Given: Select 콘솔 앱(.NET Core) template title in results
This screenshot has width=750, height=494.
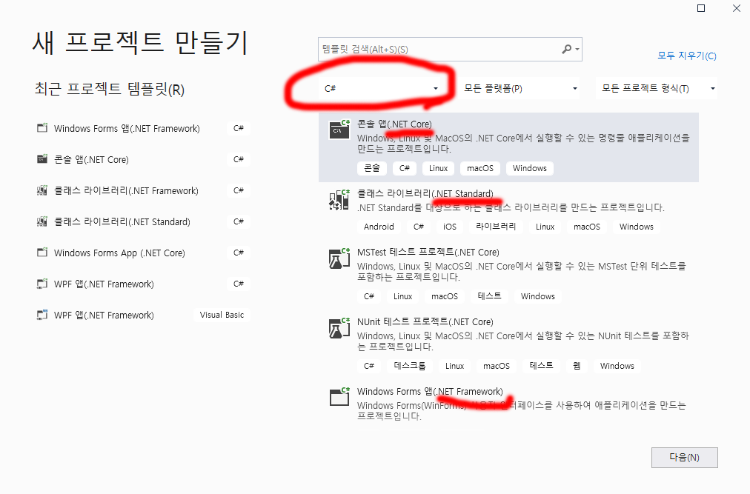Looking at the screenshot, I should click(x=394, y=124).
